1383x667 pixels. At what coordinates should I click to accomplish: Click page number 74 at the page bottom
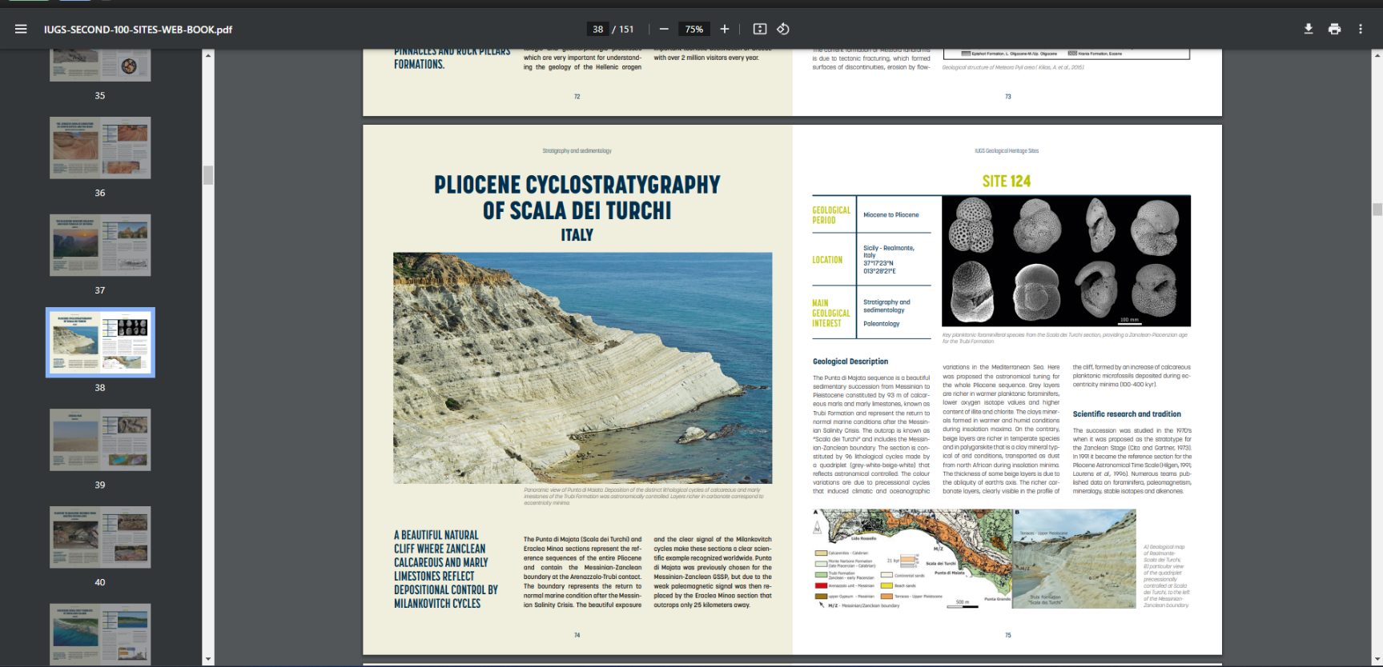point(577,635)
